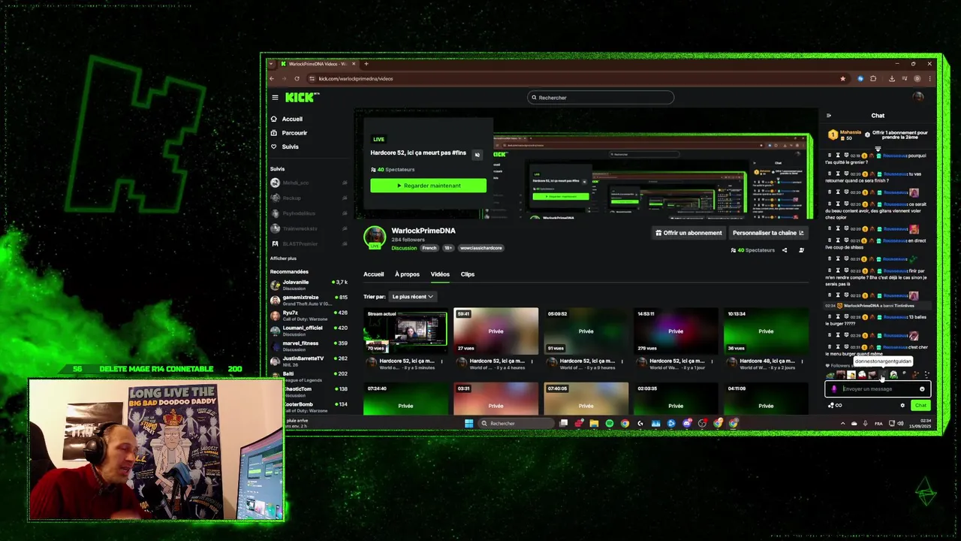Open Chrome three-dot menu
This screenshot has width=961, height=541.
[929, 79]
